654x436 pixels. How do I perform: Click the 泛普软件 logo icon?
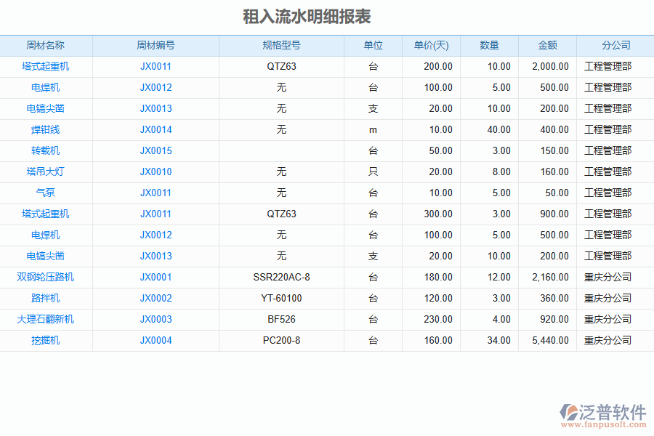(568, 412)
